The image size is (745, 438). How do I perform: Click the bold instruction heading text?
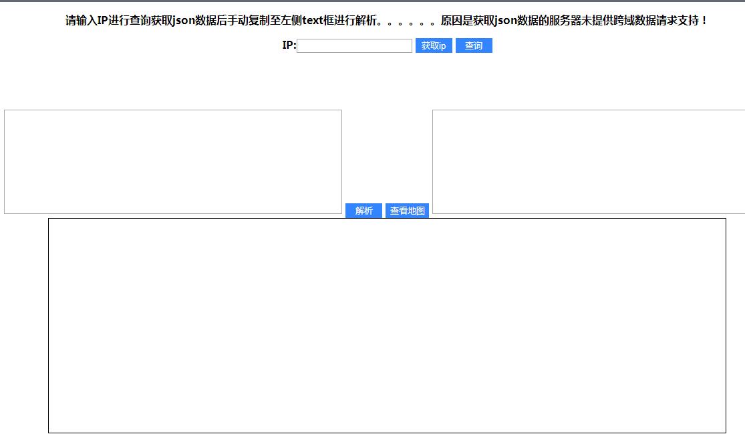[x=386, y=21]
